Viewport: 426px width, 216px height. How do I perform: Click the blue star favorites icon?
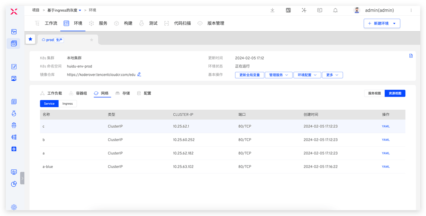[x=30, y=39]
